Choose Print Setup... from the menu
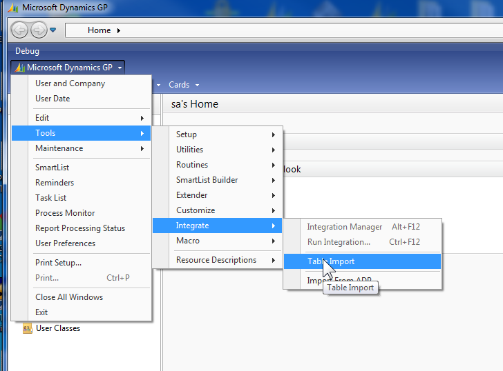This screenshot has width=503, height=371. [81, 263]
